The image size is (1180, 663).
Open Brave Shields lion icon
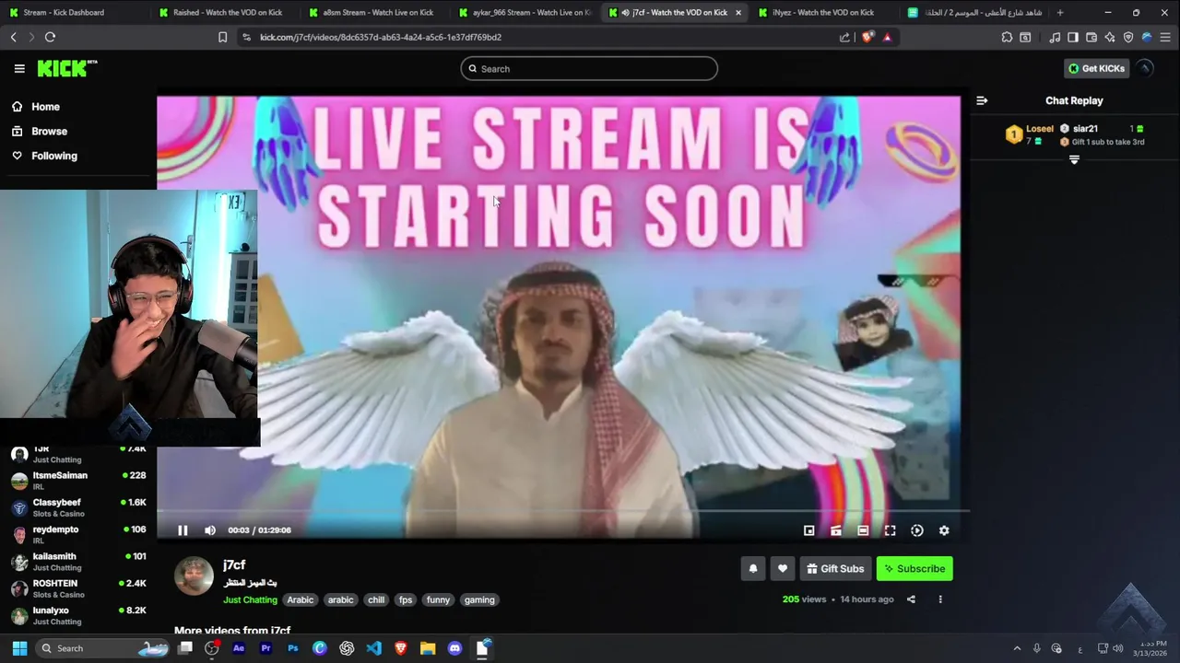pos(867,37)
